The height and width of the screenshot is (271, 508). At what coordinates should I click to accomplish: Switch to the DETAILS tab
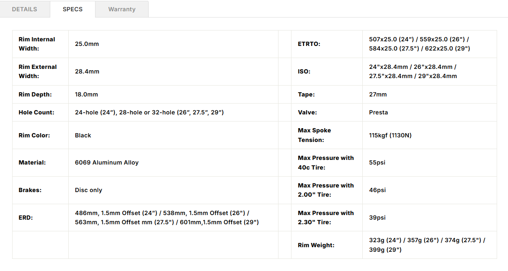(24, 9)
